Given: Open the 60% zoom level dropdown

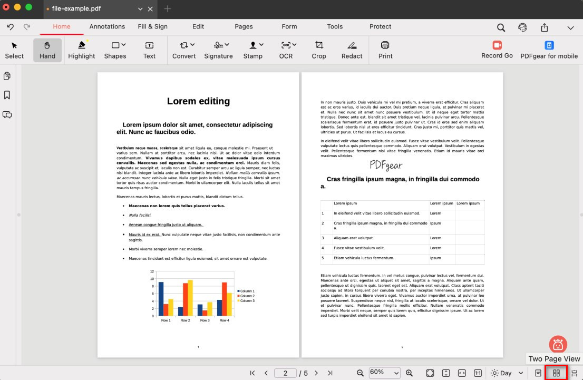Looking at the screenshot, I should pos(385,373).
